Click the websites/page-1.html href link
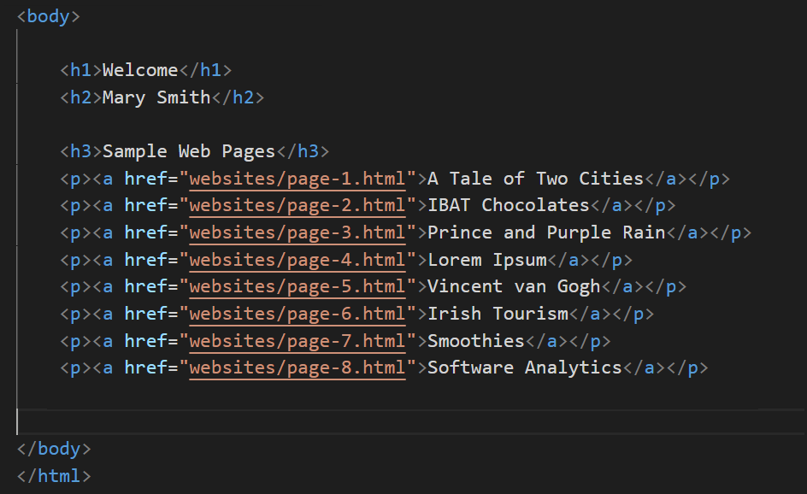 click(x=297, y=179)
